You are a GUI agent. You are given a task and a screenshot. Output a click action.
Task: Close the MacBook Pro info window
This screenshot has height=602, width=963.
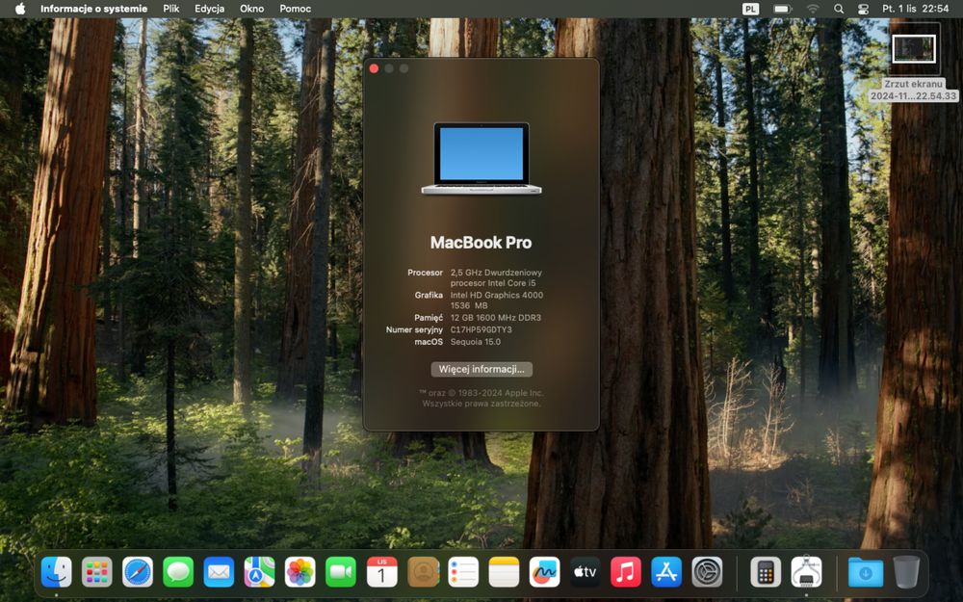pos(374,68)
